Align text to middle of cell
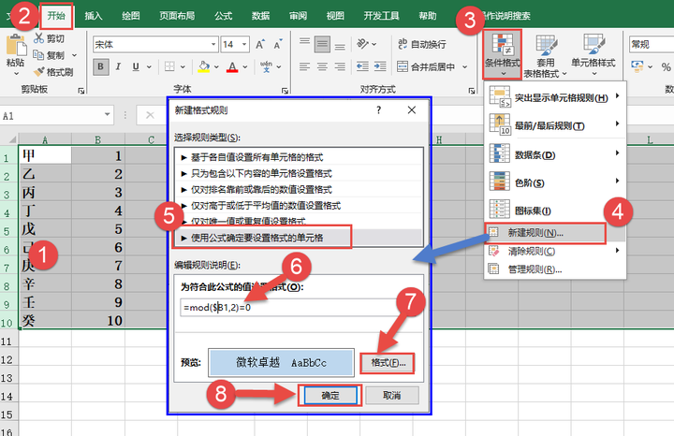 (322, 44)
